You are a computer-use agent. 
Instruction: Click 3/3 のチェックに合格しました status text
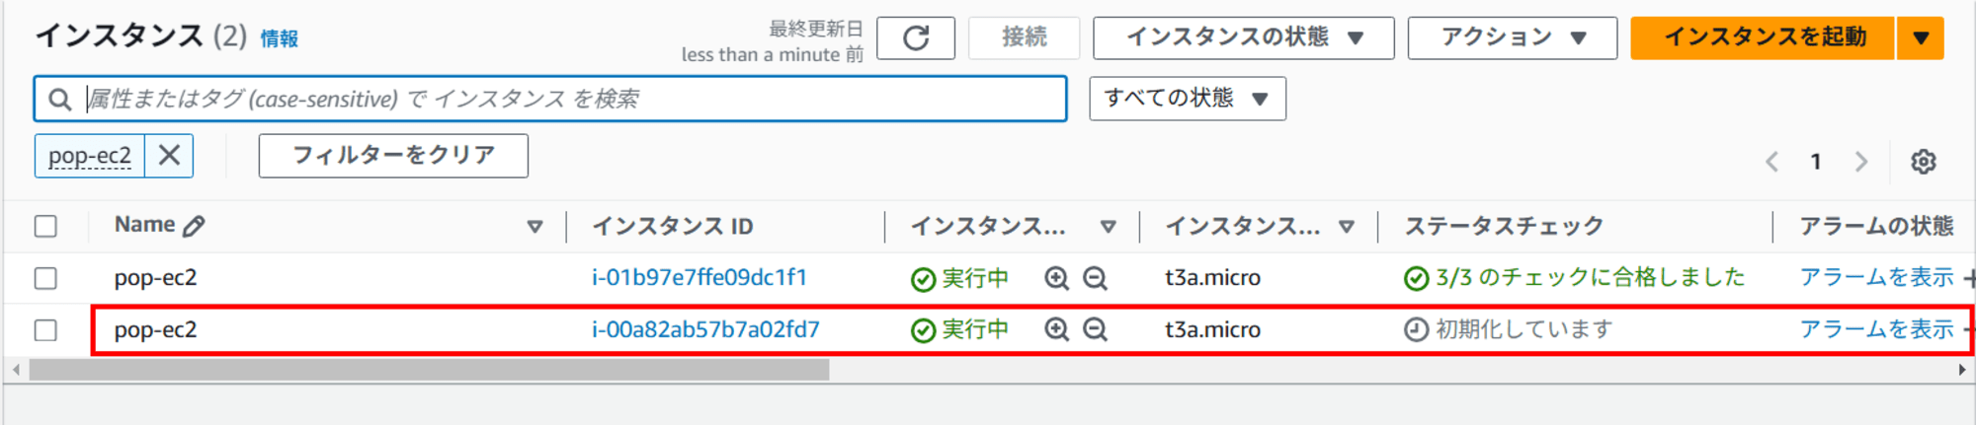click(x=1590, y=278)
